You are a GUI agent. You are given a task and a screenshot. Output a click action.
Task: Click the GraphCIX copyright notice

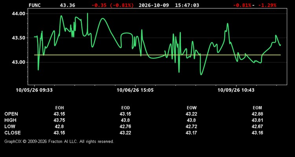pyautogui.click(x=59, y=141)
